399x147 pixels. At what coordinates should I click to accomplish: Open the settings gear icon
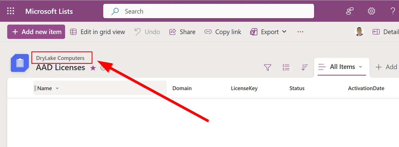371,11
